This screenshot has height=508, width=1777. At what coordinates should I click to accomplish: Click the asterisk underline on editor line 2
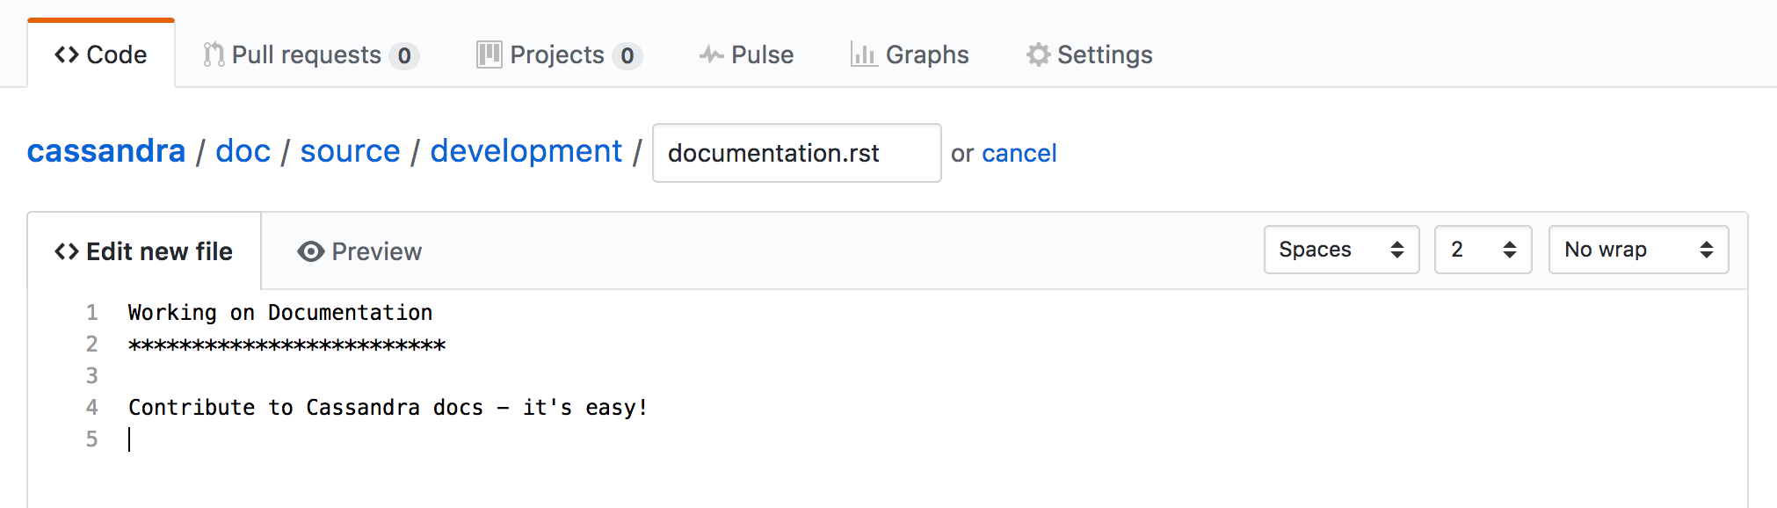(x=286, y=345)
